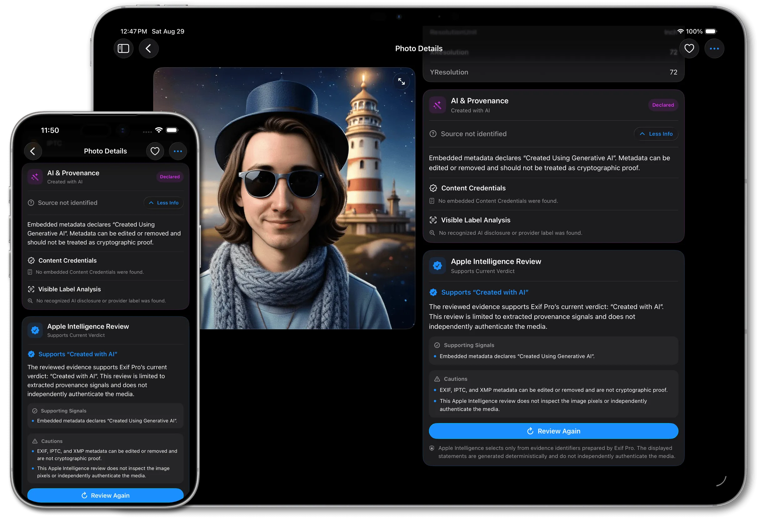Click the question mark icon beside Source not identified on the iPad

(433, 134)
